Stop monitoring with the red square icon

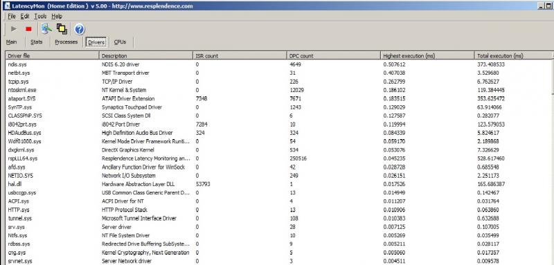(28, 29)
